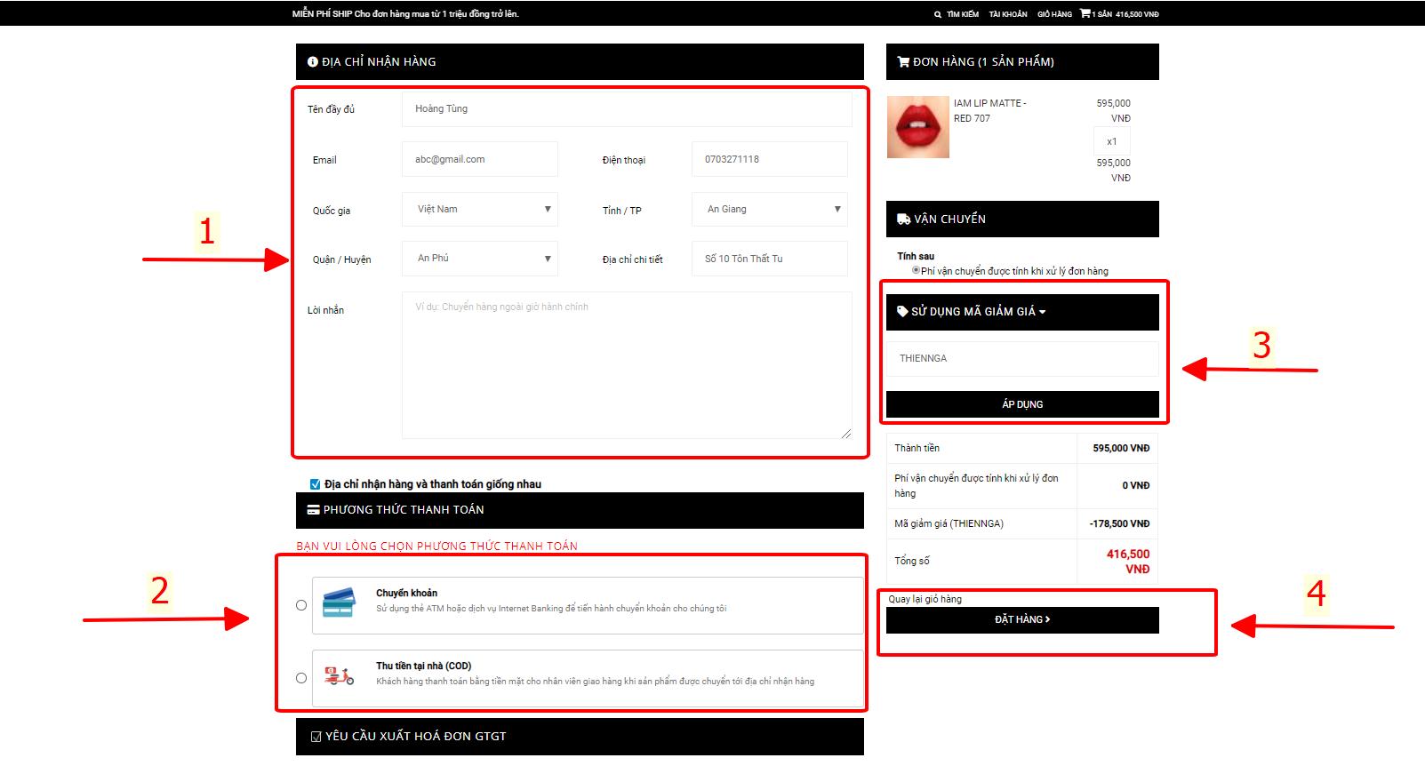Open the Quận / Huyện dropdown showing An Phú
Viewport: 1425px width, 766px height.
(x=480, y=259)
